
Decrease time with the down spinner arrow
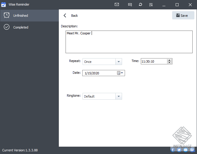click(x=169, y=62)
